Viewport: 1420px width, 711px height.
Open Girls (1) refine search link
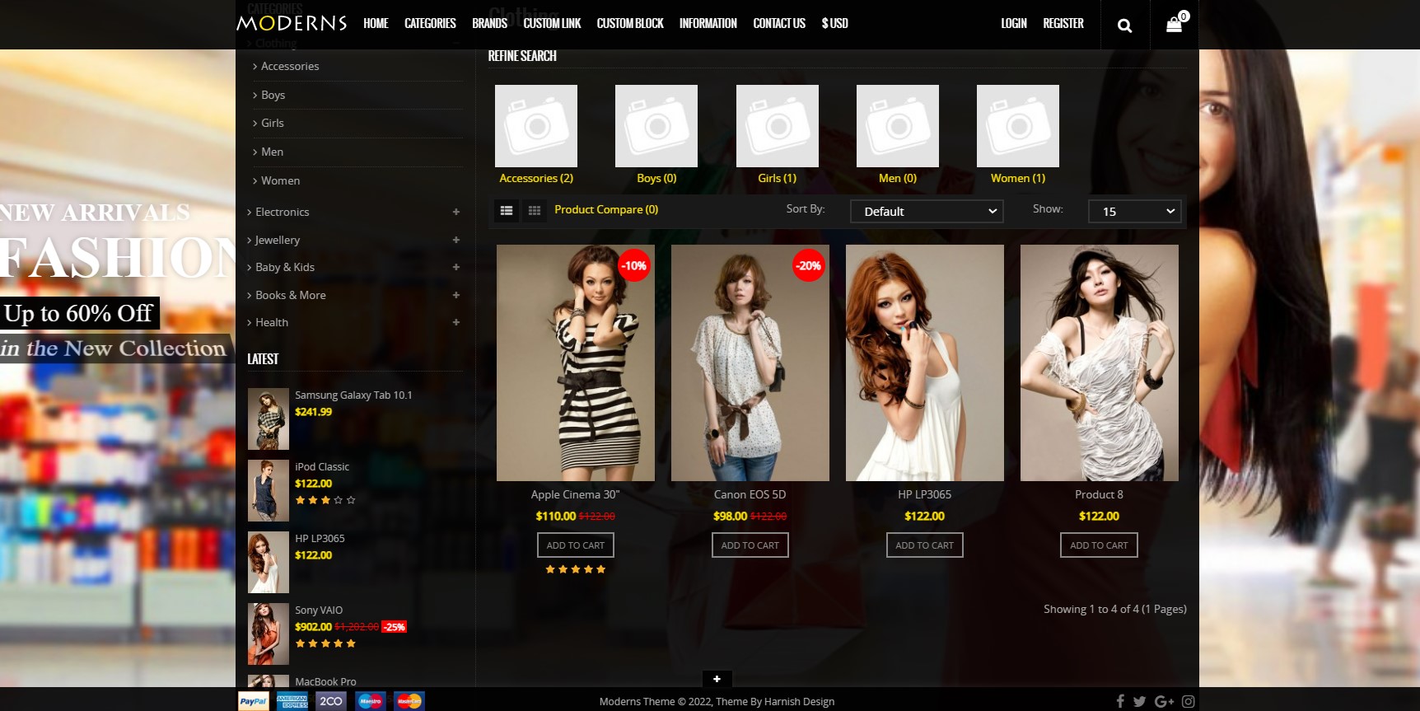pos(778,178)
